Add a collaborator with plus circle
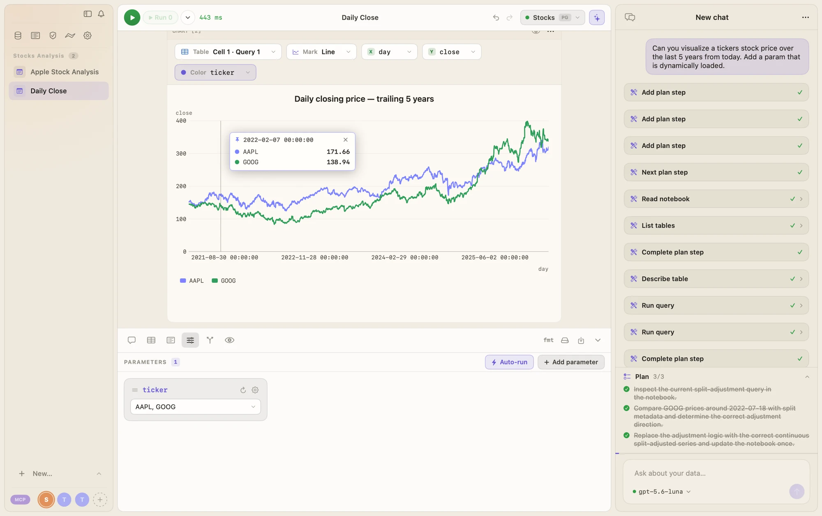The height and width of the screenshot is (516, 822). pyautogui.click(x=100, y=500)
